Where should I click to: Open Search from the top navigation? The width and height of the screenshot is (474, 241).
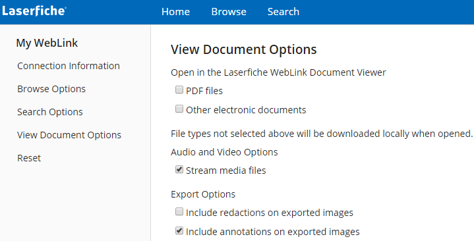point(283,12)
